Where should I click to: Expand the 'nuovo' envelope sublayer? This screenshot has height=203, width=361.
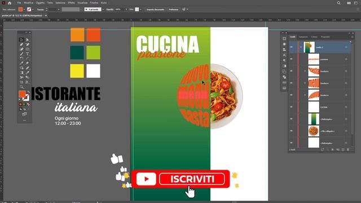coord(305,95)
